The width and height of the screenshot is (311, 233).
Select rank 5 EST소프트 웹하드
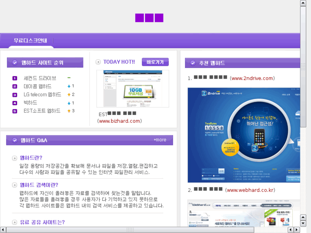pos(42,111)
